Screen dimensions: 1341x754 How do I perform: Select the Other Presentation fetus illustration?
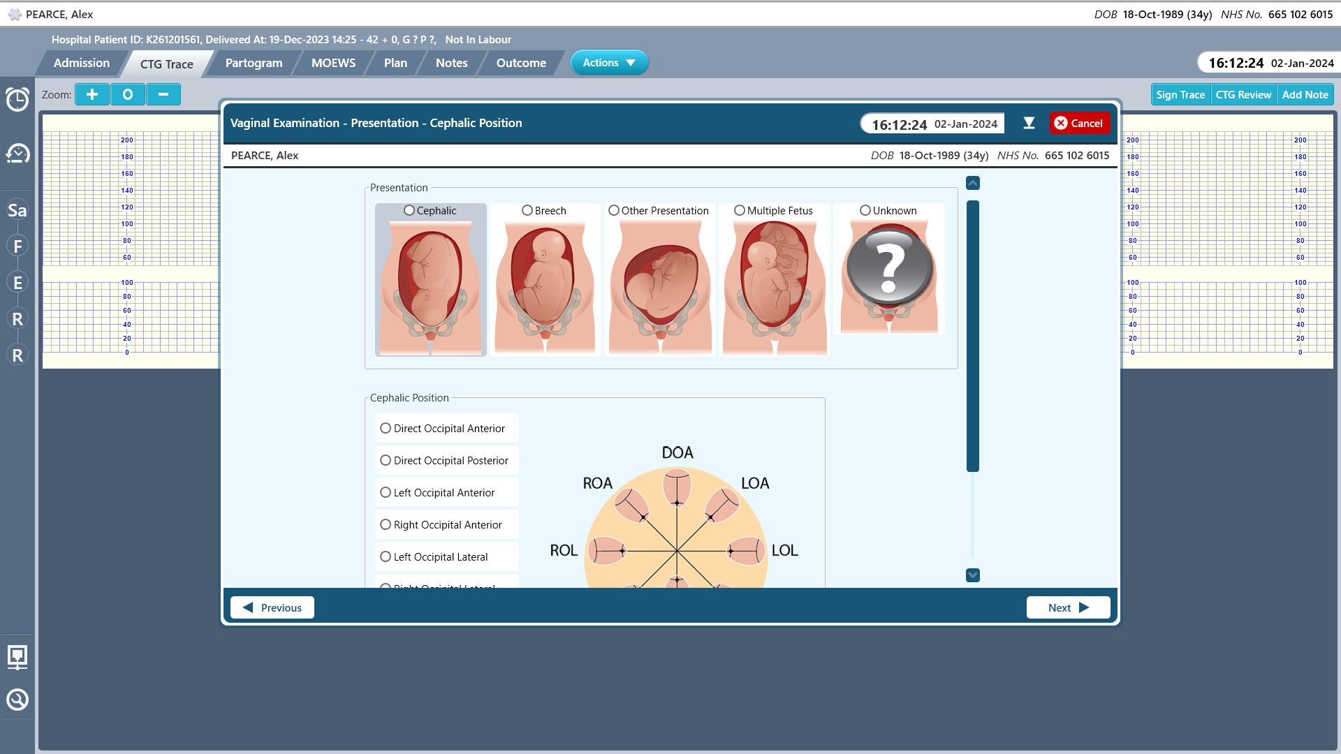(x=660, y=288)
